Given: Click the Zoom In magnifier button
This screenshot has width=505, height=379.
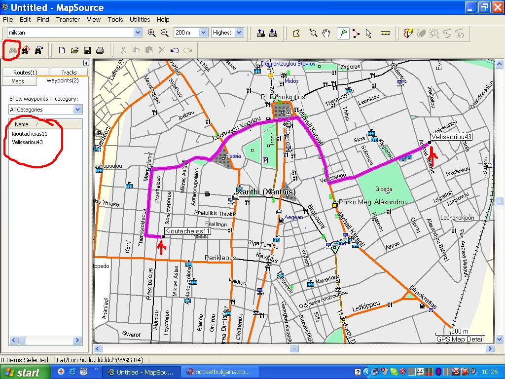Looking at the screenshot, I should (152, 33).
